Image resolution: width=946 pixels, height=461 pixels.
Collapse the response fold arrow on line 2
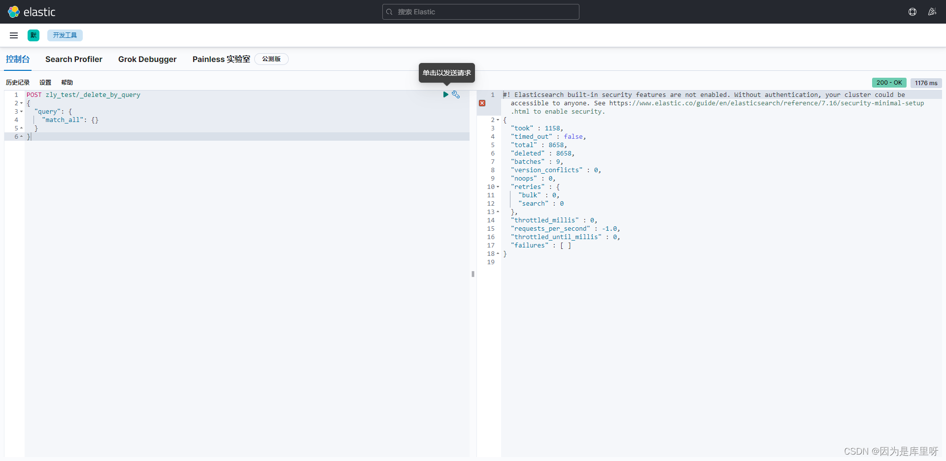point(498,120)
